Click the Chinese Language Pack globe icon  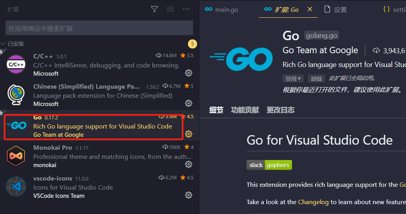coord(16,95)
